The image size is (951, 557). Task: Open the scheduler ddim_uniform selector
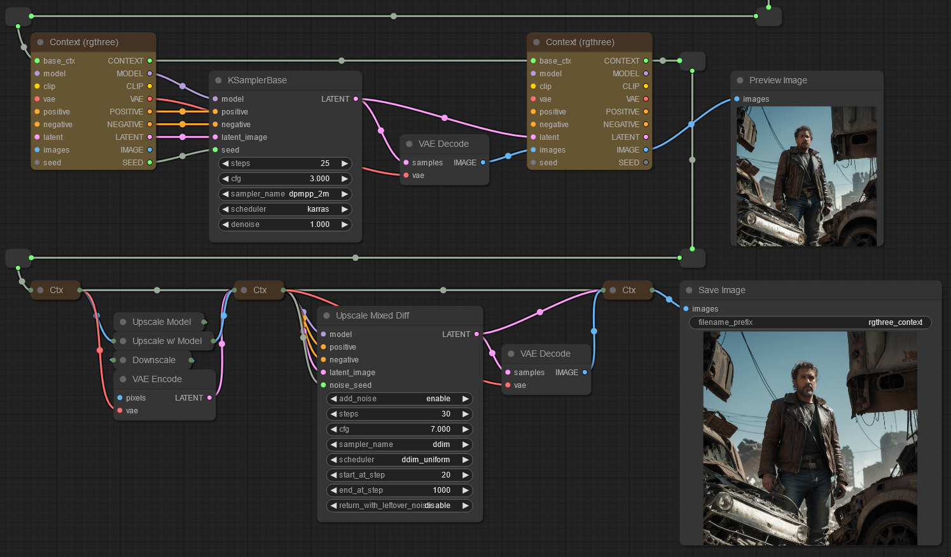pos(399,459)
